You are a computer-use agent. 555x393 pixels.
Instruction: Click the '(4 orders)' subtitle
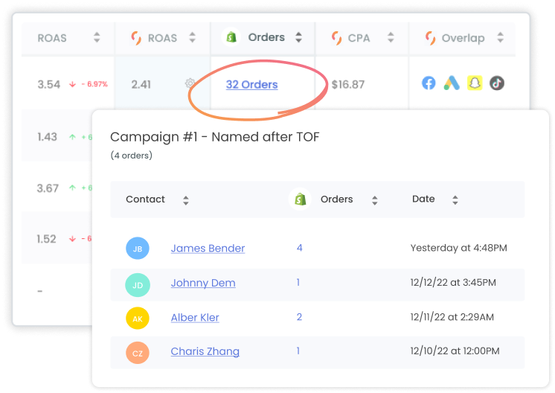[132, 156]
